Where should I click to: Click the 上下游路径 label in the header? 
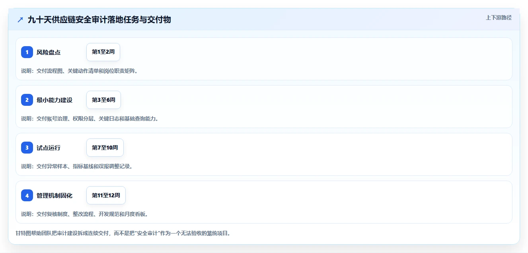(x=499, y=18)
